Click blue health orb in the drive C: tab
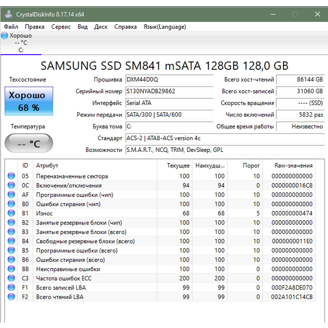Viewport: 328px width, 328px height. [x=5, y=36]
